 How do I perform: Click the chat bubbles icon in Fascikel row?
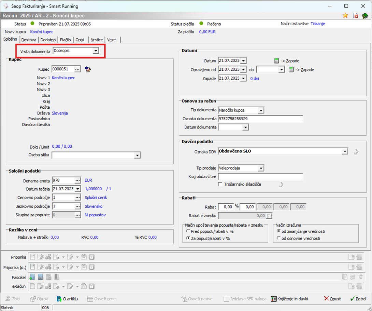coord(353,277)
